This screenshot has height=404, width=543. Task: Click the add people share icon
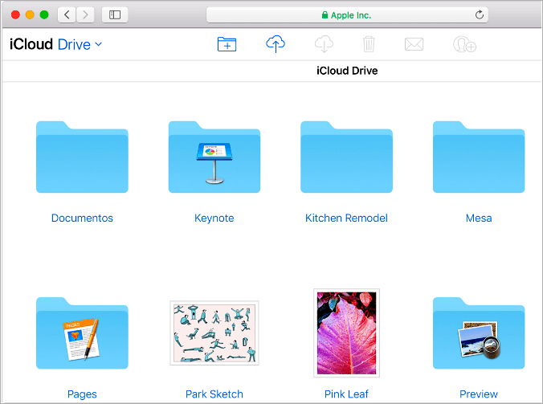tap(464, 44)
